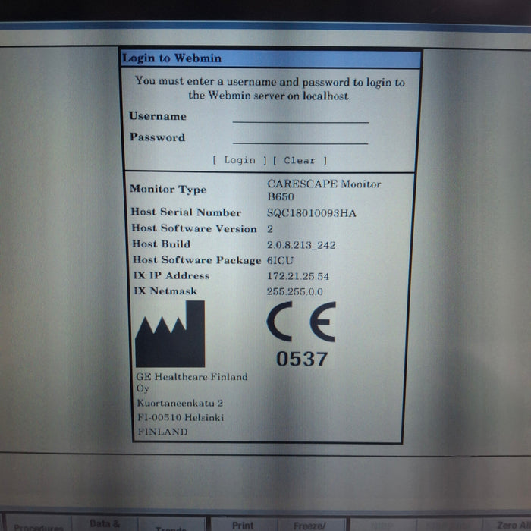Click the factory manufacturer symbol
This screenshot has width=531, height=531.
click(170, 334)
